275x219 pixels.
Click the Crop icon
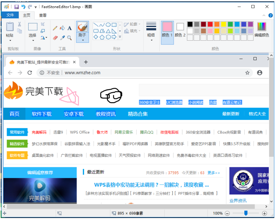tap(43, 24)
